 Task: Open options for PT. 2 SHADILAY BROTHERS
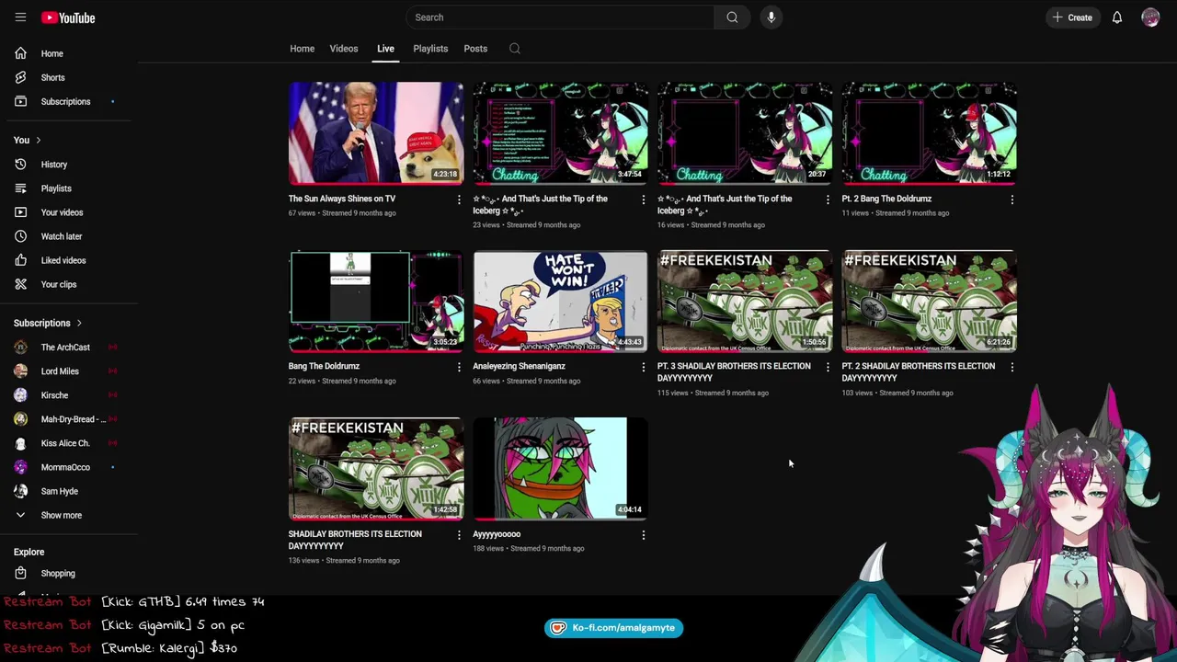(x=1012, y=367)
